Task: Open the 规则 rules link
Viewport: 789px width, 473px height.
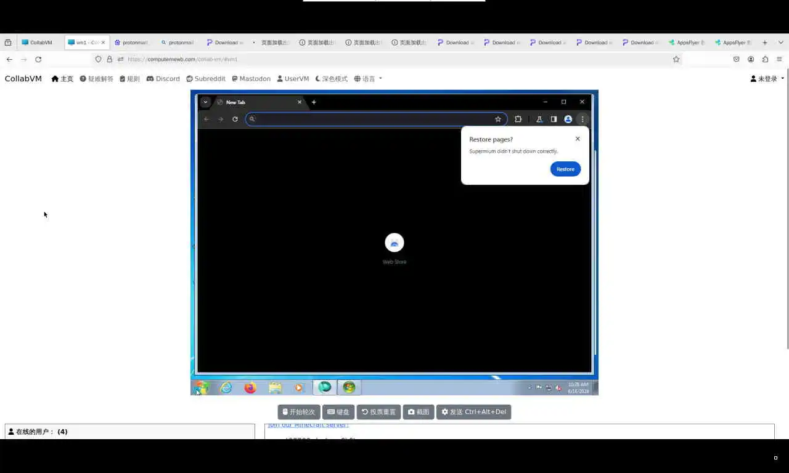Action: pos(130,79)
